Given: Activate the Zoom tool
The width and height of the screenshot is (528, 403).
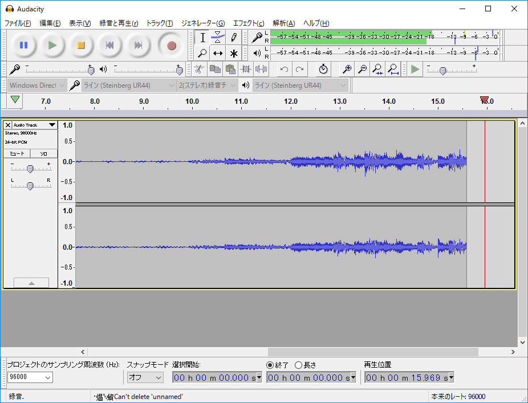Looking at the screenshot, I should tap(202, 54).
